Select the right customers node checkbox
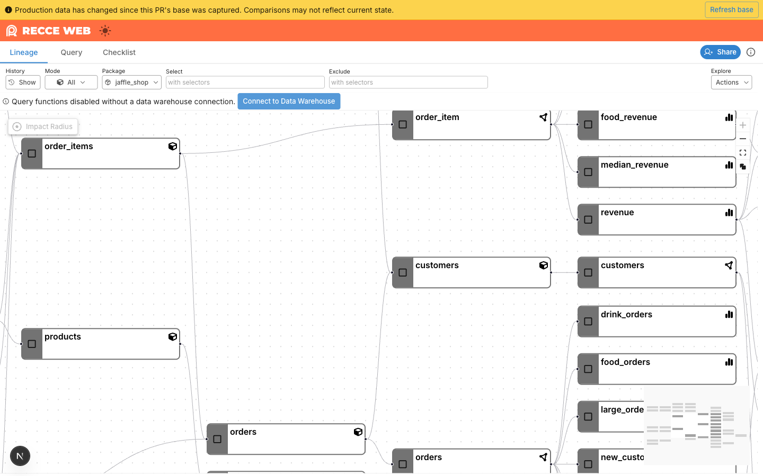Image resolution: width=763 pixels, height=476 pixels. 588,272
